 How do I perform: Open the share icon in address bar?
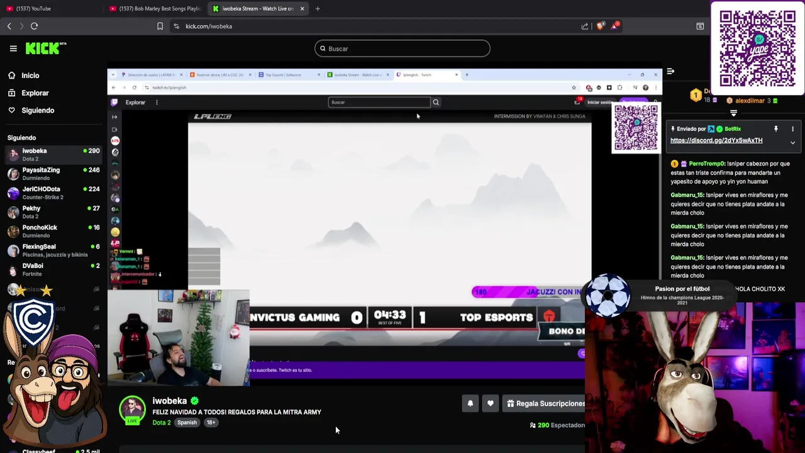pyautogui.click(x=585, y=26)
